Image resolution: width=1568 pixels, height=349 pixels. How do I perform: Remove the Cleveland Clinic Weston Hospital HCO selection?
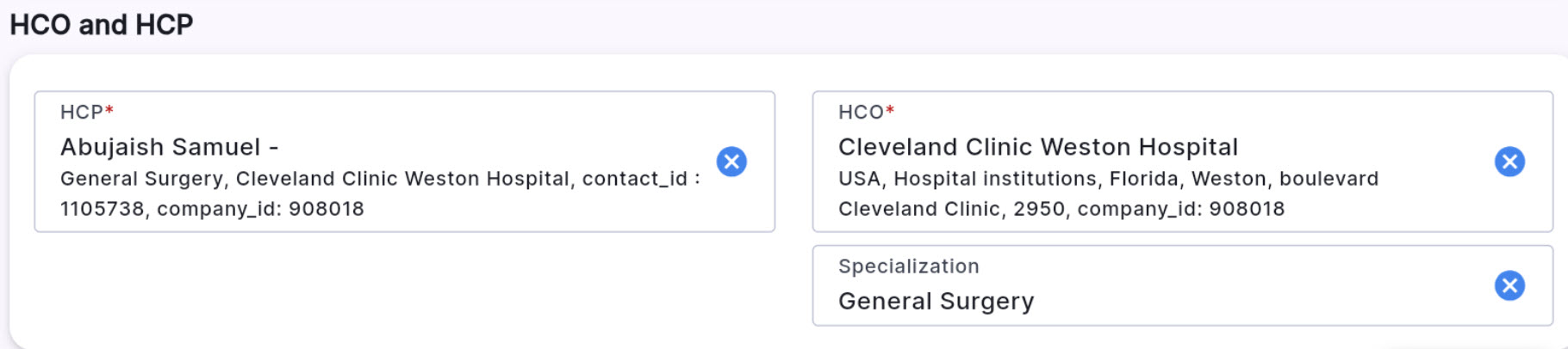(1509, 162)
